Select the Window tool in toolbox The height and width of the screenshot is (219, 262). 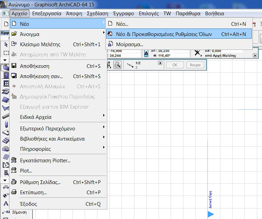point(6,83)
